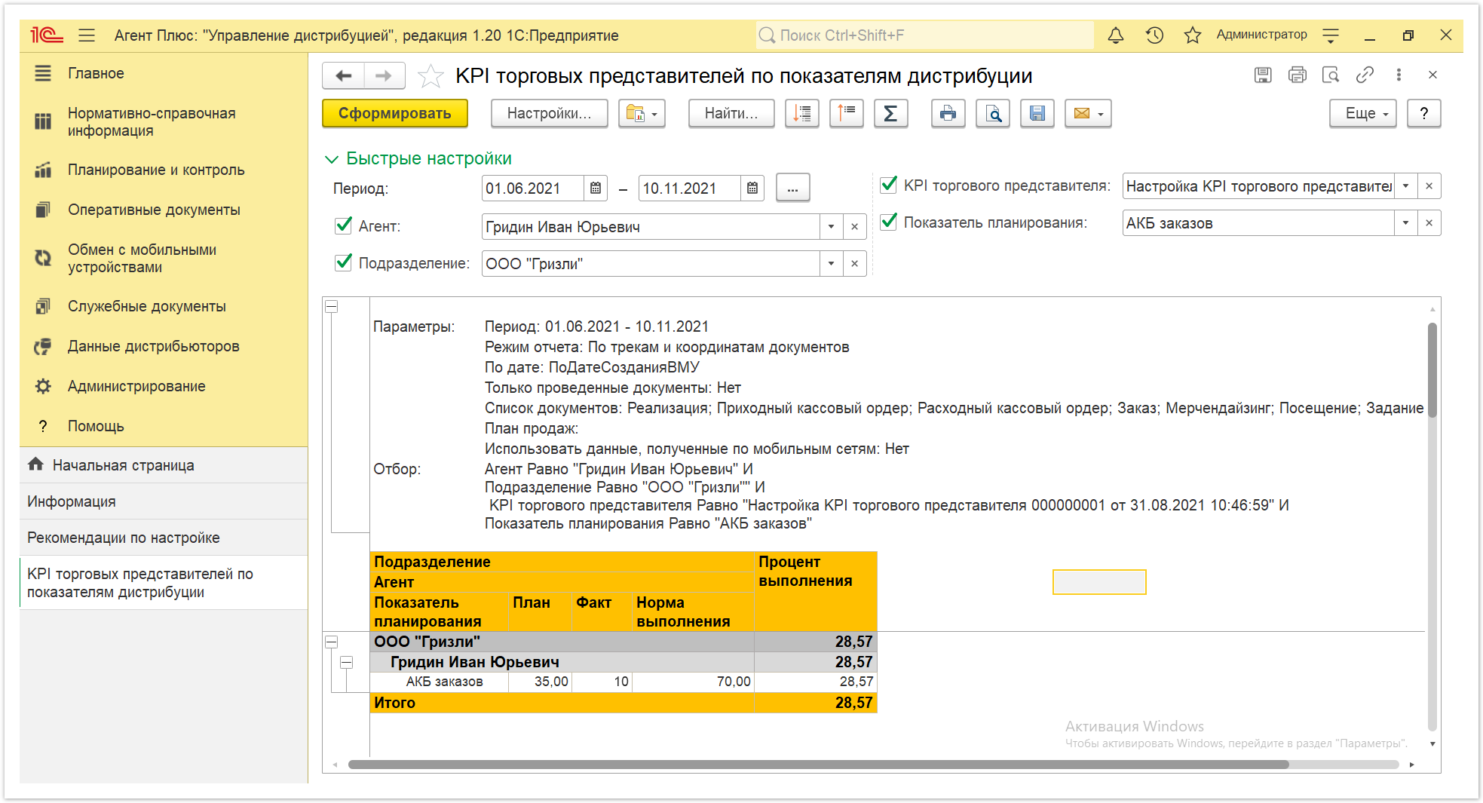Open the Помощь section
This screenshot has height=803, width=1483.
tap(164, 427)
